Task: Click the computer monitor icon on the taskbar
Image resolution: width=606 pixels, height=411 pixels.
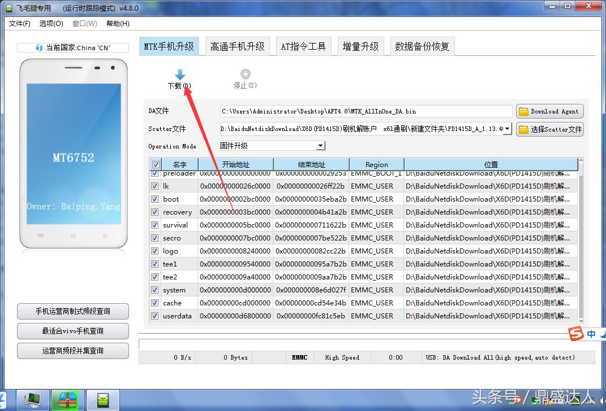Action: [32, 400]
